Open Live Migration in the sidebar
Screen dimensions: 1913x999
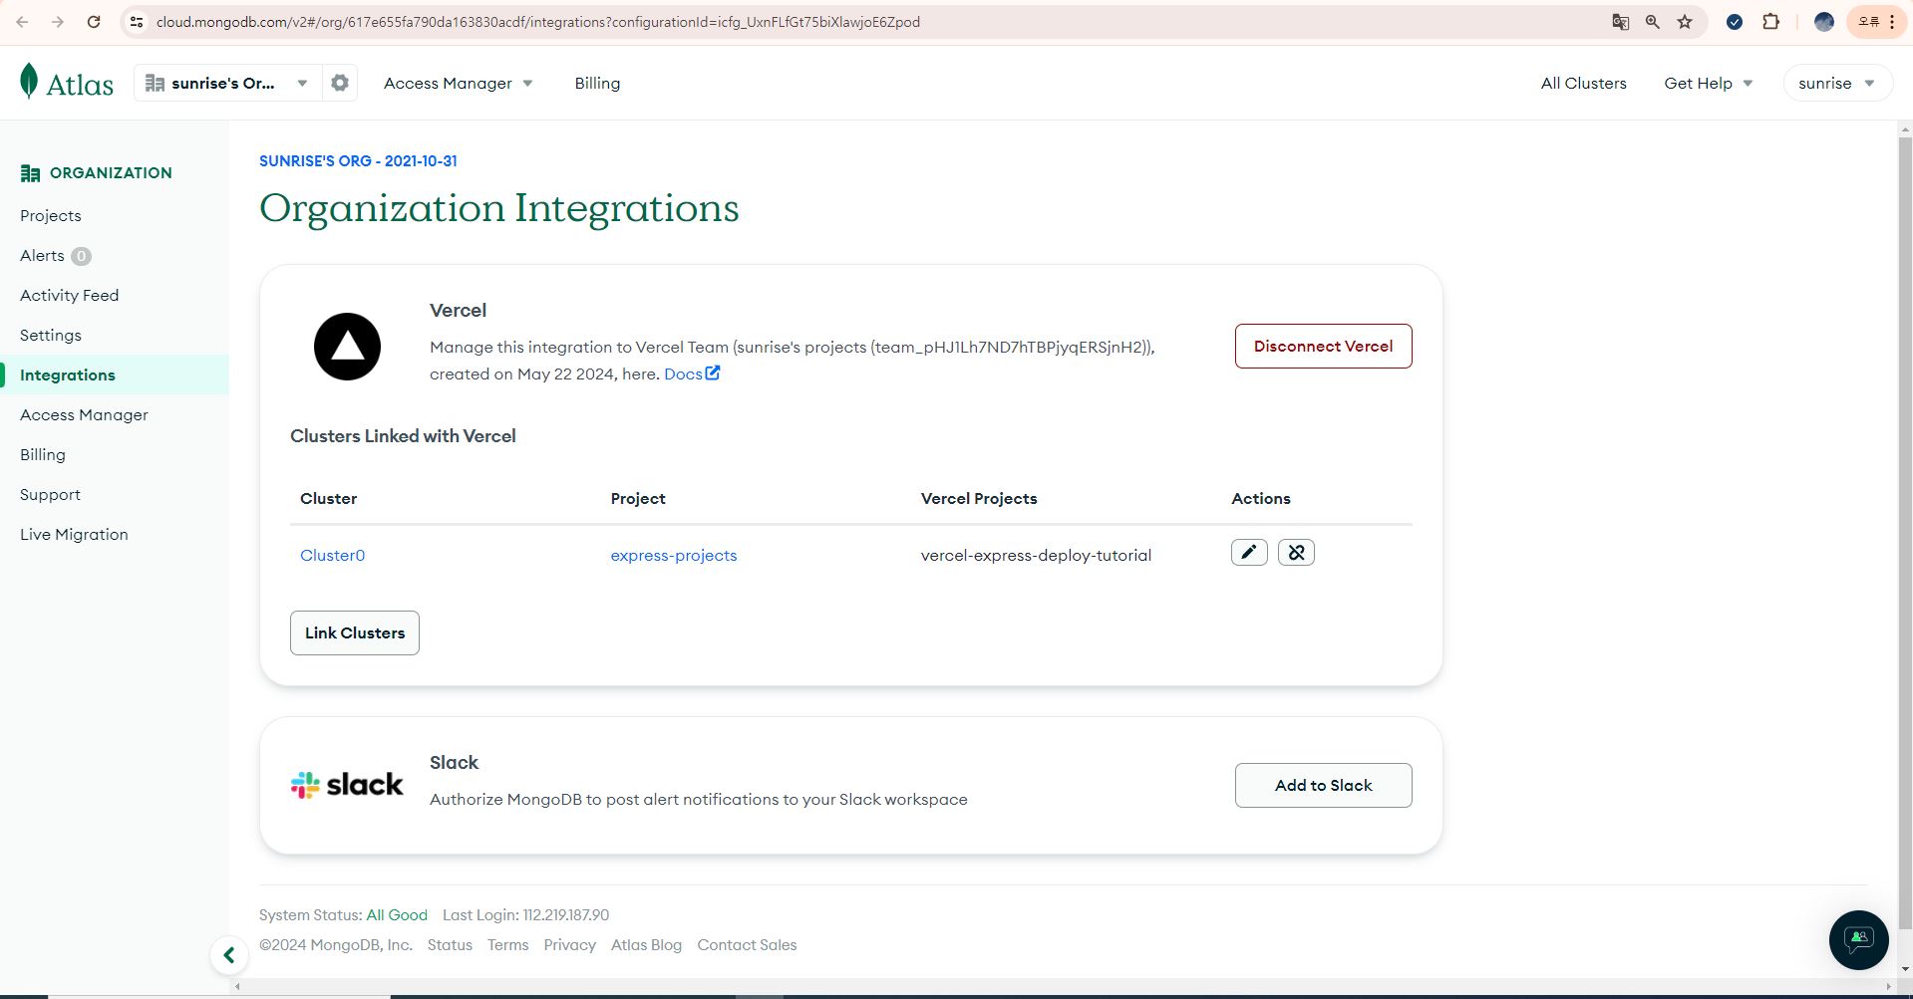tap(74, 535)
